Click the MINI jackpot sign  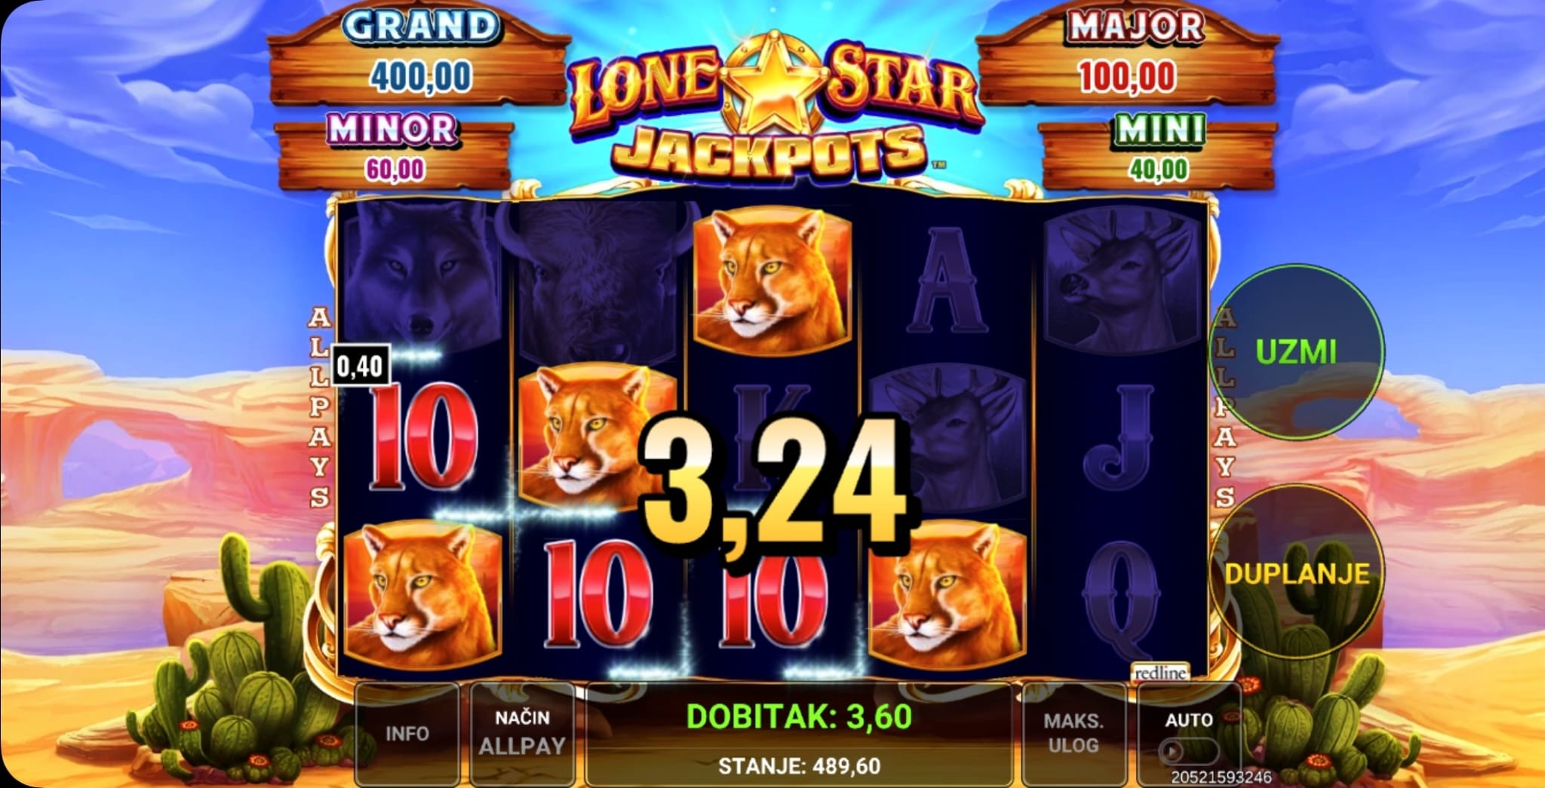point(1158,151)
